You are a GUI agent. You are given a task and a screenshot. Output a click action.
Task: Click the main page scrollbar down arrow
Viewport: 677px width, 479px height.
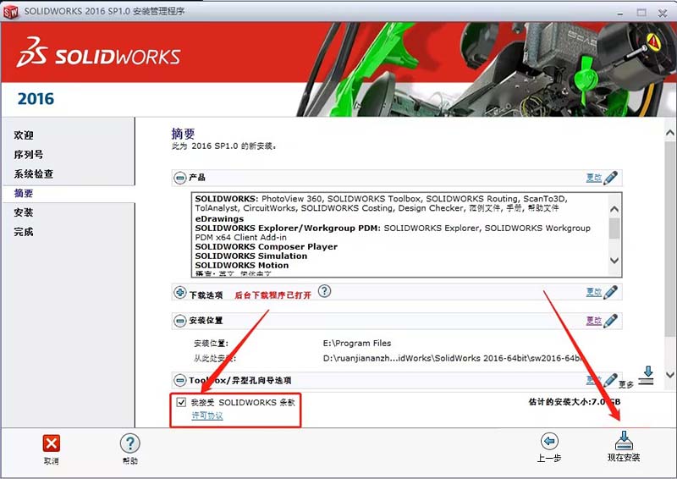click(x=669, y=374)
